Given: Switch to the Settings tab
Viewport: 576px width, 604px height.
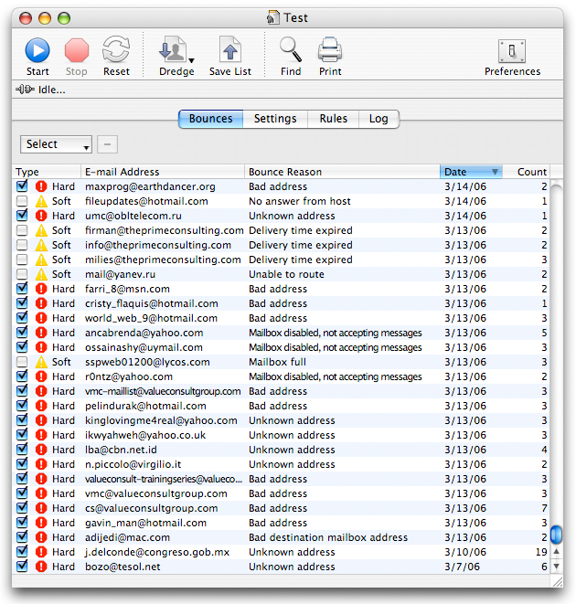Looking at the screenshot, I should [275, 119].
